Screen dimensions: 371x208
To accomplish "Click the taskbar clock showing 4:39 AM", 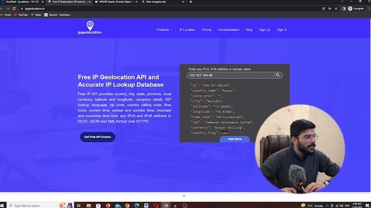I will click(x=357, y=206).
